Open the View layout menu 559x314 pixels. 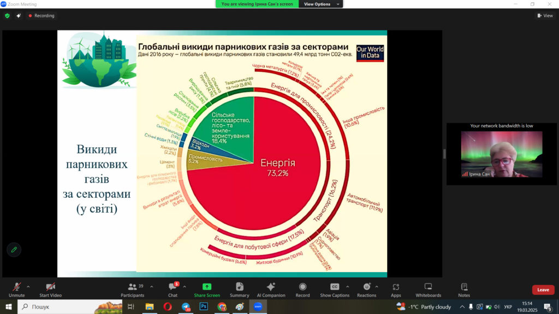(545, 16)
